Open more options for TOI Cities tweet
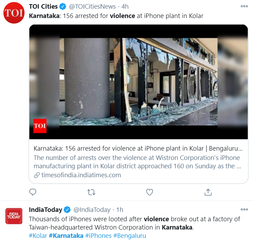The image size is (254, 242). 244,6
